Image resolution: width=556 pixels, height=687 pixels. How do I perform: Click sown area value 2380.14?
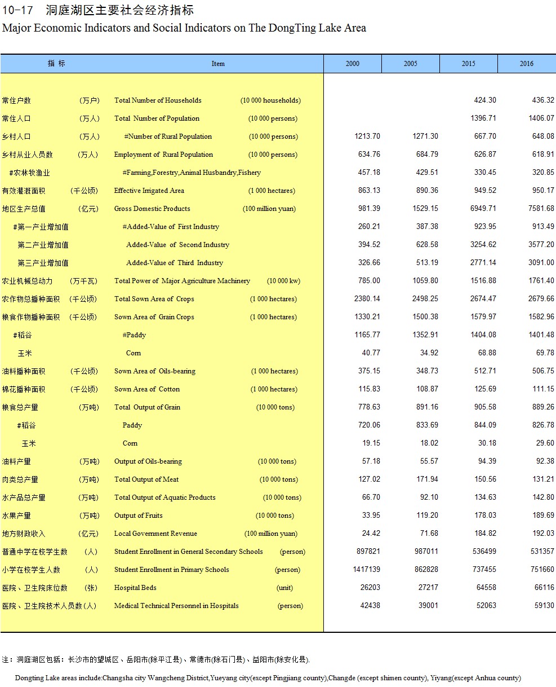pos(367,299)
